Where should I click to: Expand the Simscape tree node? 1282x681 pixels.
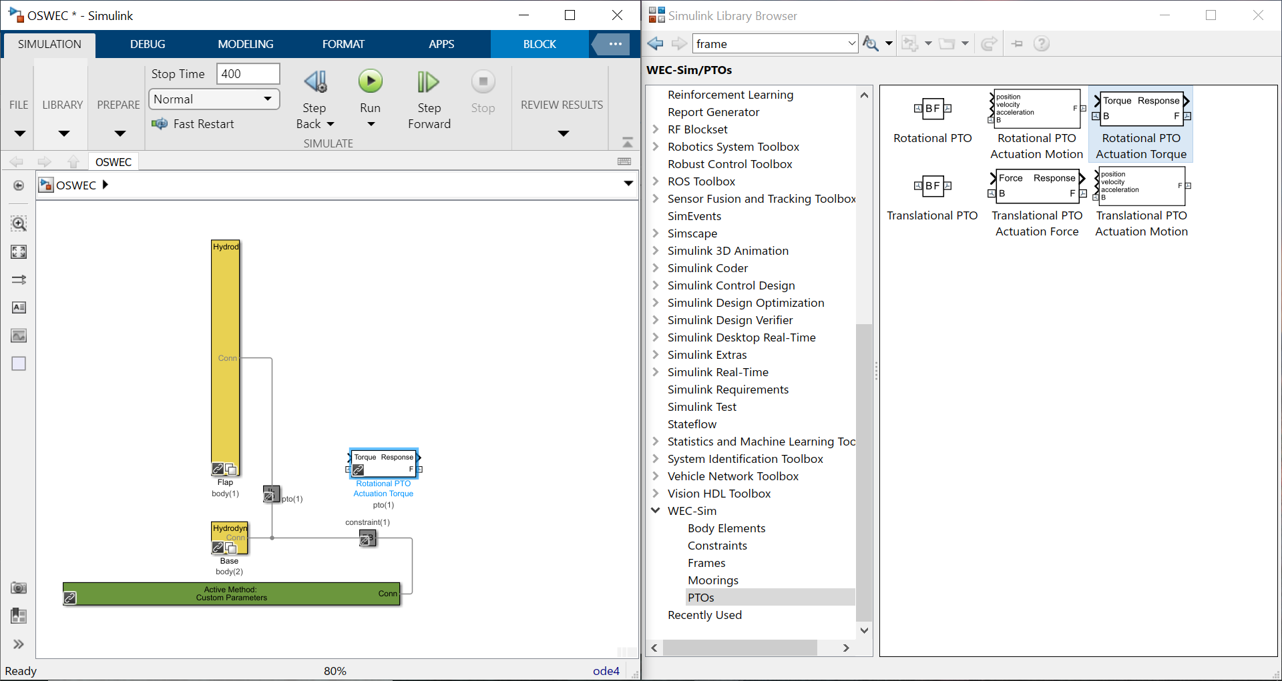point(656,233)
